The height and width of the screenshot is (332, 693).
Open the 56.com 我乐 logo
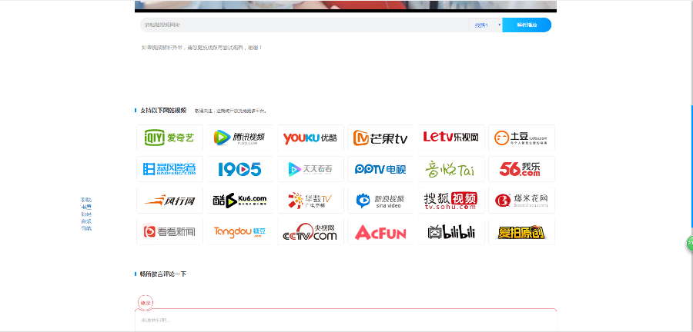point(521,169)
